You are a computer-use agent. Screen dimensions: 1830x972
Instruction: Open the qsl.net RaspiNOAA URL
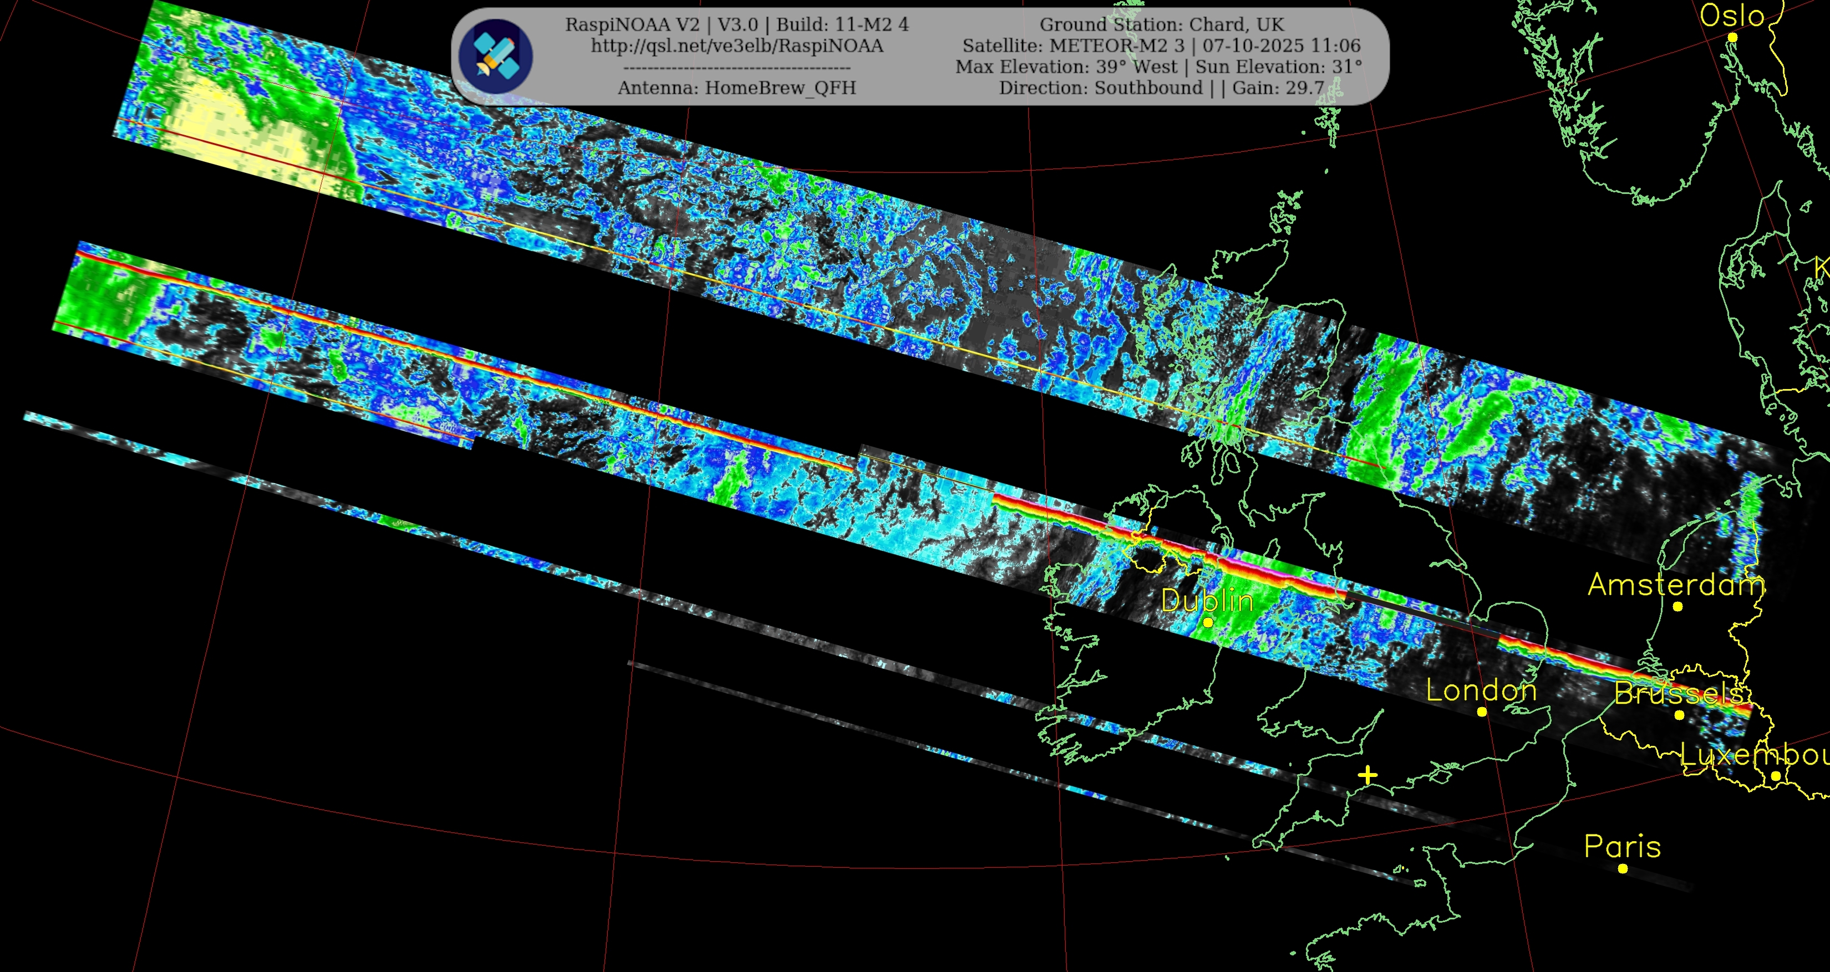[x=736, y=46]
